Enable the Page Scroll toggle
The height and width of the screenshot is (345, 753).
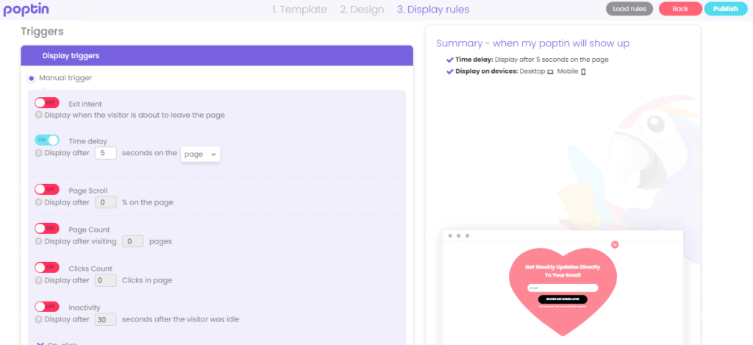[46, 189]
